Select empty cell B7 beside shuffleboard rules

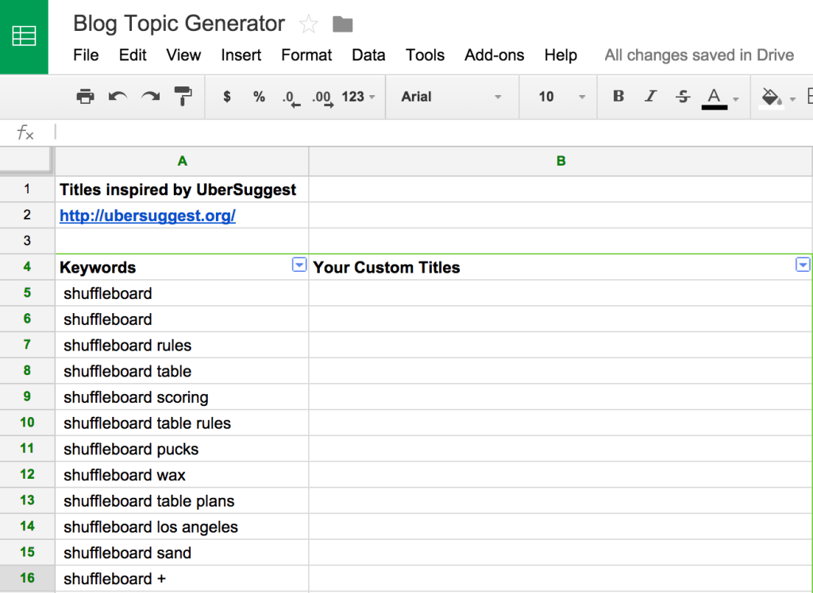[x=561, y=345]
